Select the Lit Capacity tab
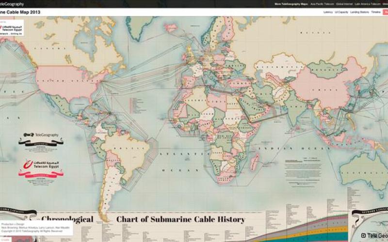Screen dimensions: 388x242 [342, 12]
